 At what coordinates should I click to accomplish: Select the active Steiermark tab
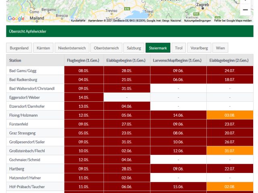click(158, 48)
